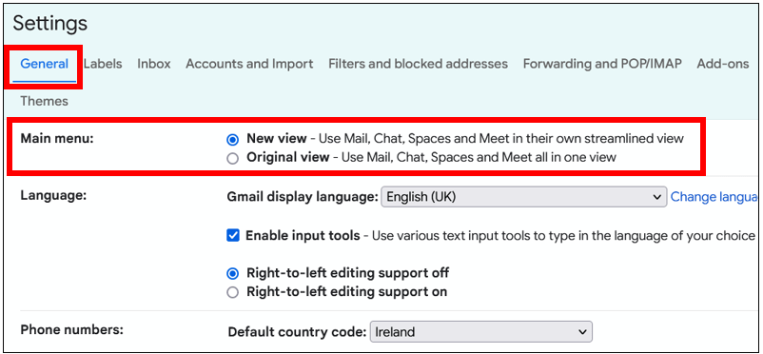The height and width of the screenshot is (354, 763).
Task: Open the General settings tab
Action: pyautogui.click(x=45, y=64)
